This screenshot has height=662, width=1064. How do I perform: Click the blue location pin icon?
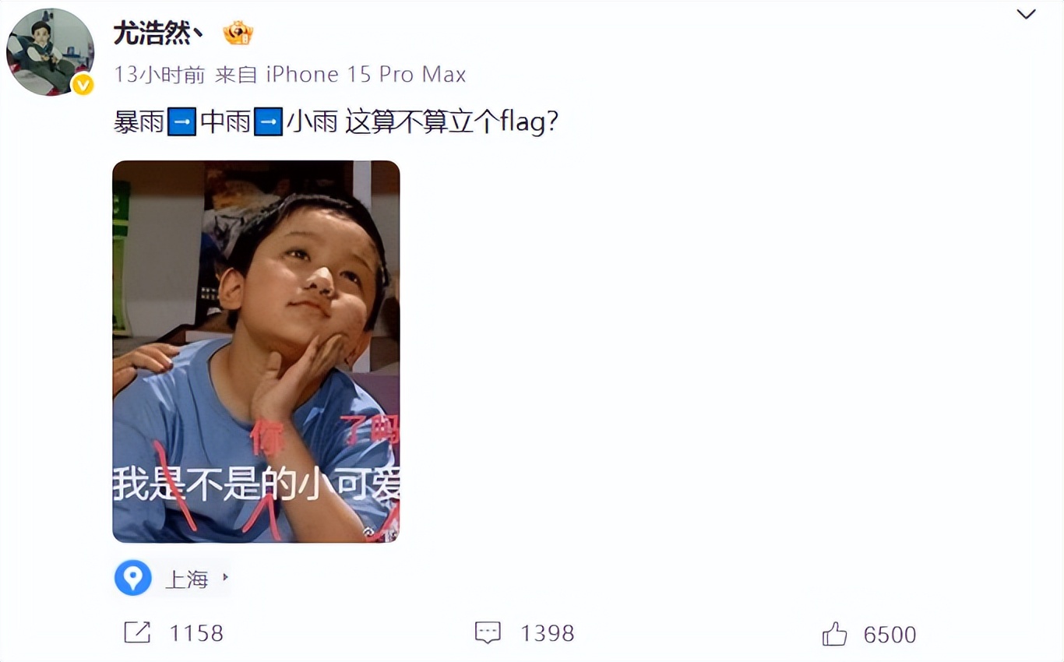[133, 578]
